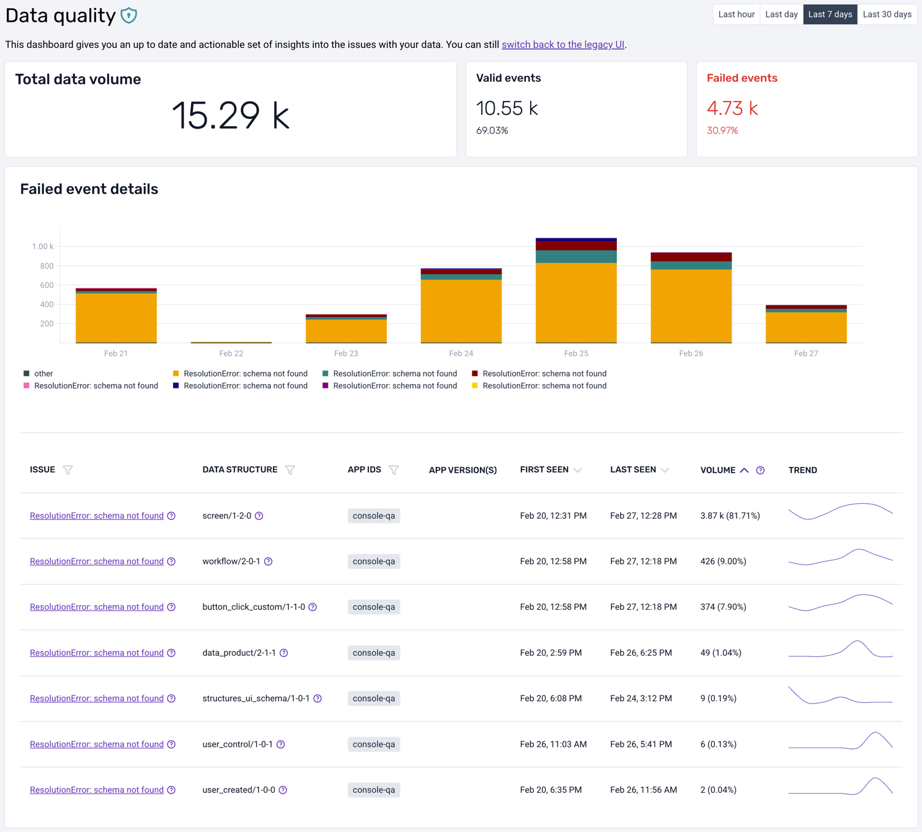Viewport: 922px width, 832px height.
Task: Open ResolutionError issue for data_product/2-1-1
Action: pyautogui.click(x=97, y=653)
